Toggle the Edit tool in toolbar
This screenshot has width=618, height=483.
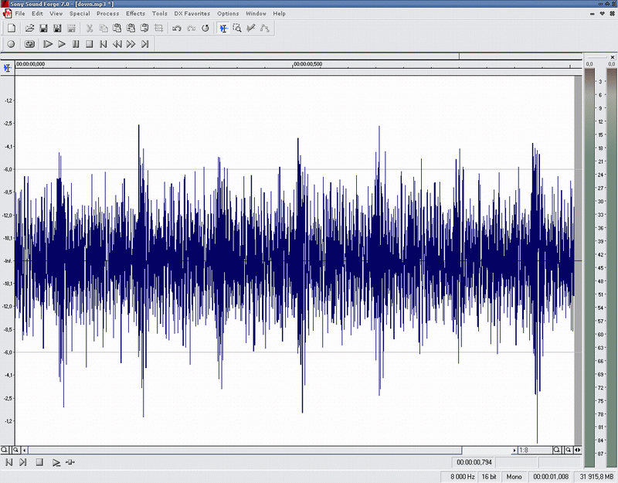pyautogui.click(x=223, y=28)
